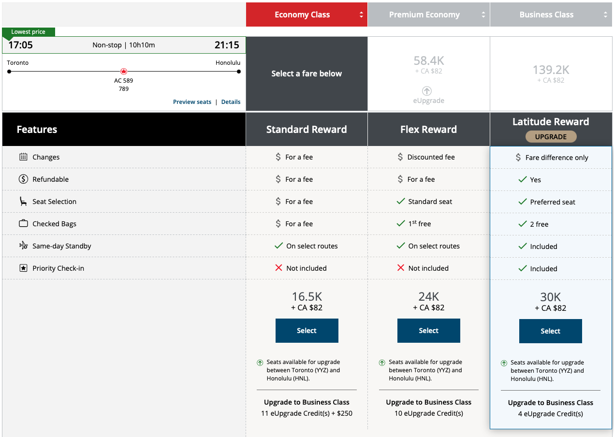This screenshot has height=437, width=614.
Task: Click the Checked Bags suitcase icon
Action: tap(23, 224)
